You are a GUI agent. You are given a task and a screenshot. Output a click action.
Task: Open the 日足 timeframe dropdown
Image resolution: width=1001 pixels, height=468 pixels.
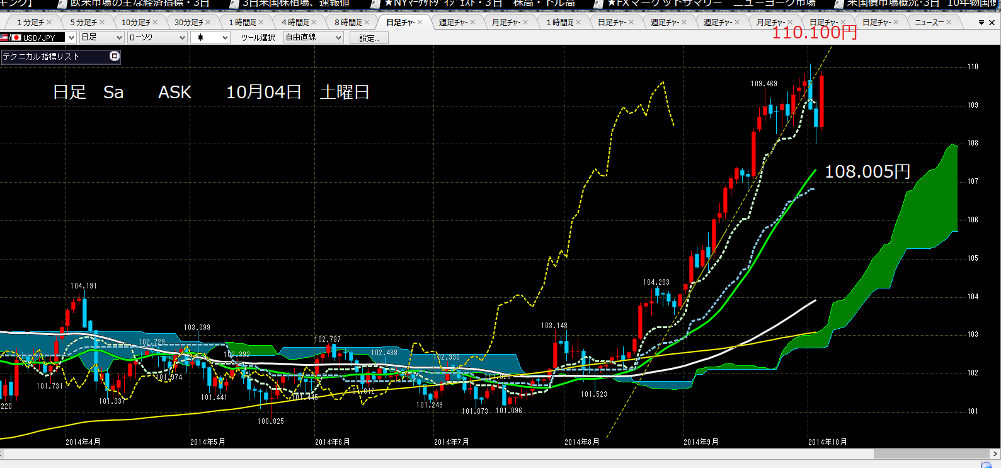(101, 38)
